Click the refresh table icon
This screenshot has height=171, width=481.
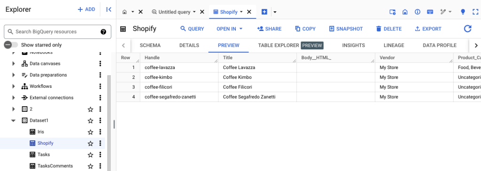coord(467,29)
